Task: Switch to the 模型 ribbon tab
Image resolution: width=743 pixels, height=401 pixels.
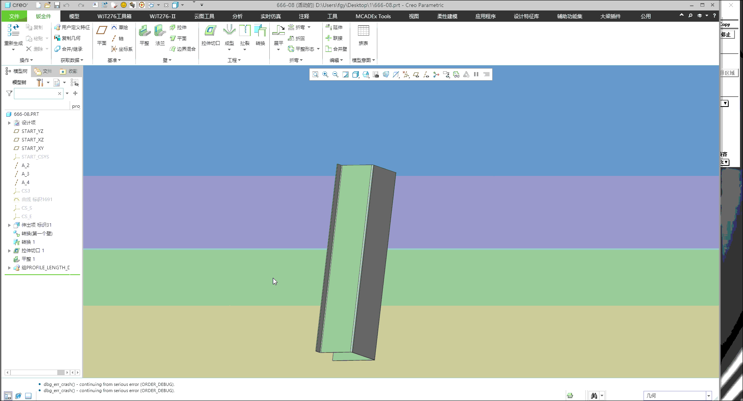Action: point(74,16)
